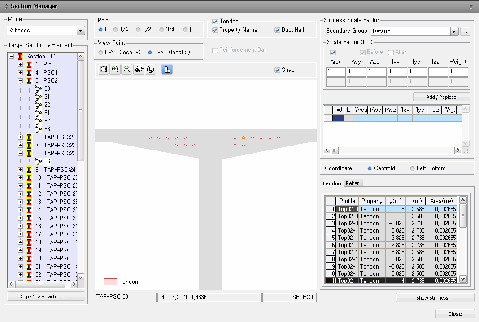Viewport: 479px width, 322px height.
Task: Click the Add / Replace button
Action: [441, 97]
